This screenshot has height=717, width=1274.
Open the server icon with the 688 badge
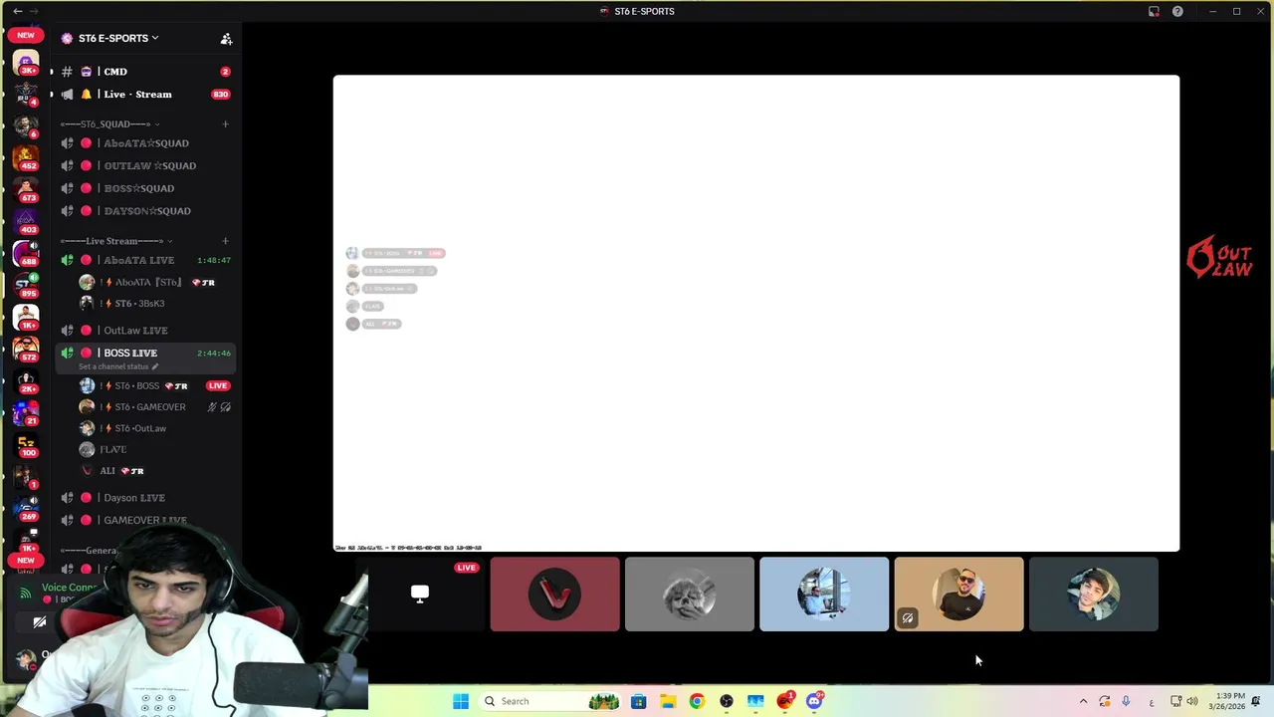[26, 254]
